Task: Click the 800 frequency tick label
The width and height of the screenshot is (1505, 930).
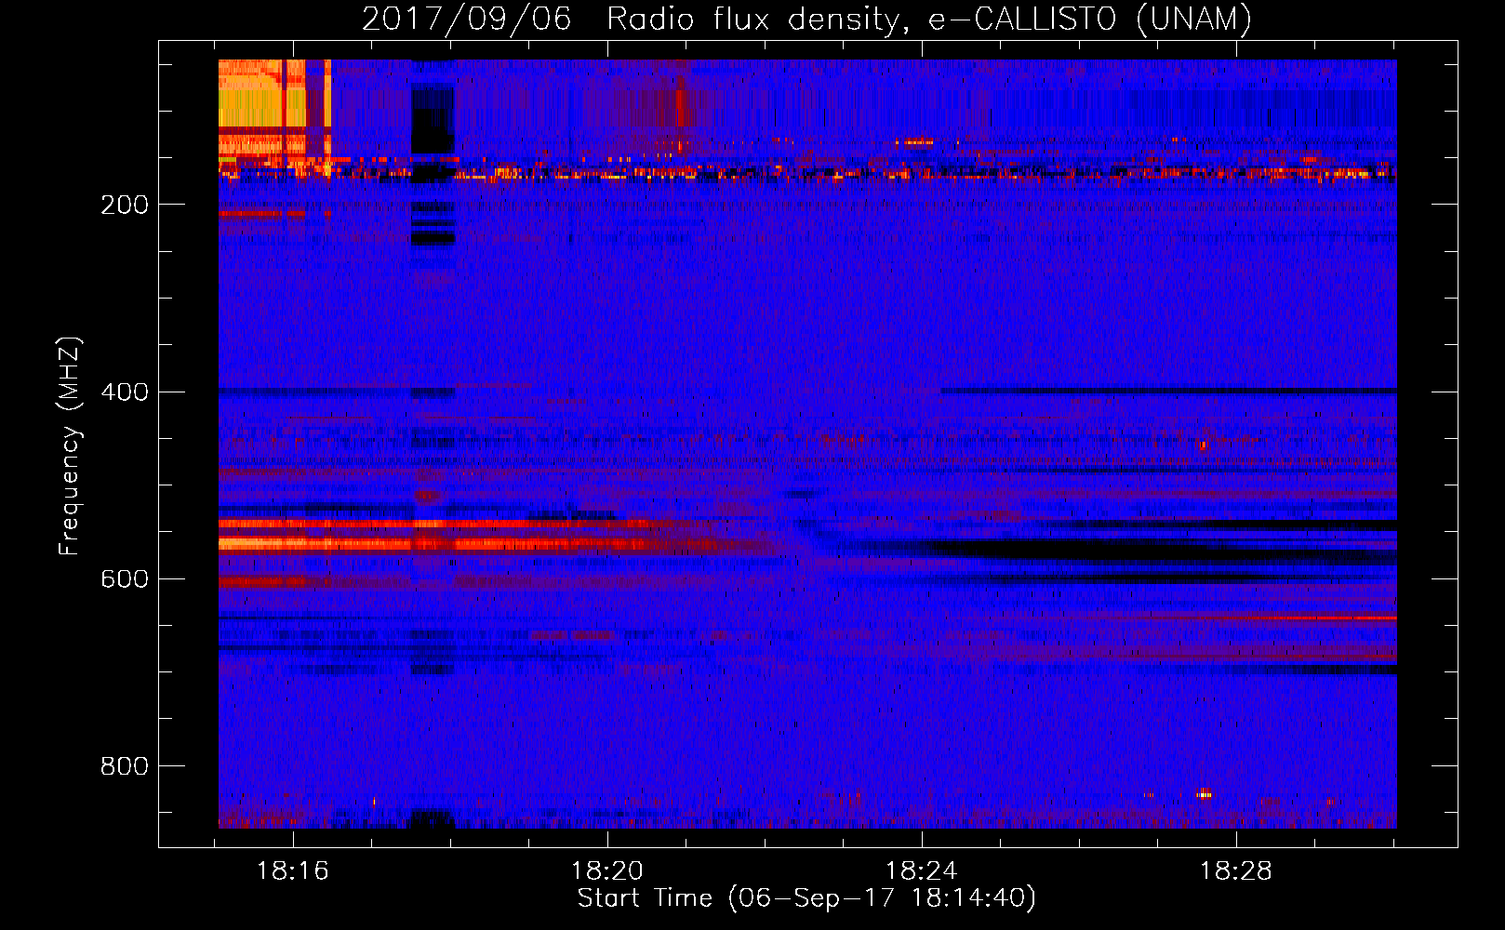Action: tap(125, 765)
